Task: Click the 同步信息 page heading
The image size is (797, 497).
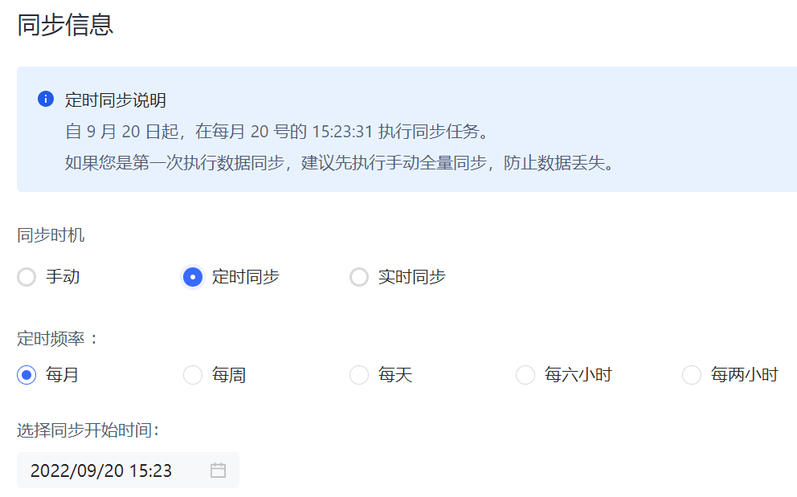Action: (65, 25)
